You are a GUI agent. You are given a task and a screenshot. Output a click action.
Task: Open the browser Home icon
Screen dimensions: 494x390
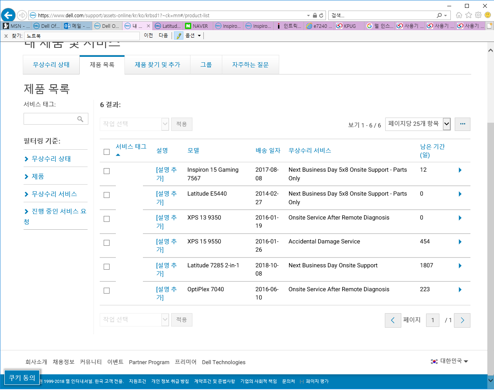(x=459, y=15)
